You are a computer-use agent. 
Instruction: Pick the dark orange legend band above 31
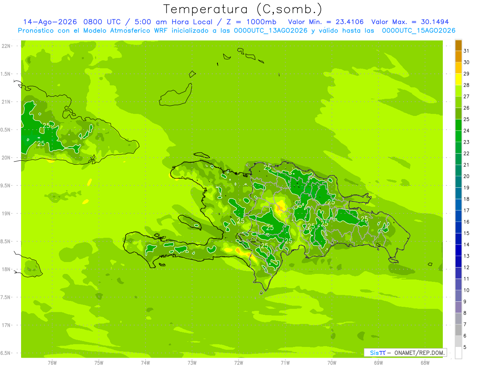click(458, 45)
